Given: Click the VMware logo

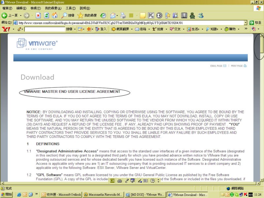Looking at the screenshot, I should [37, 44].
